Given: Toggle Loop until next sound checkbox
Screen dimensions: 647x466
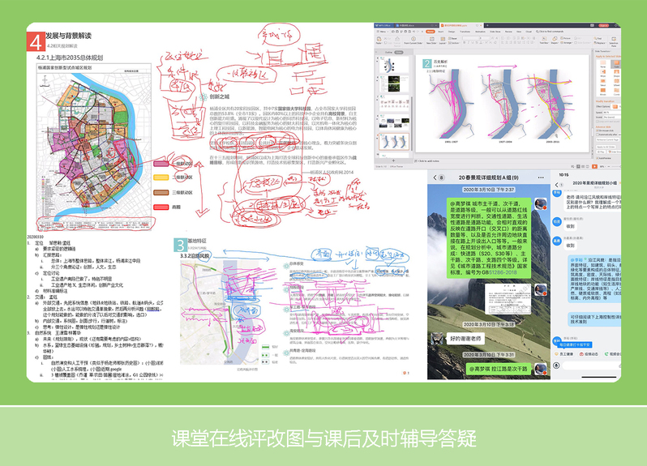Looking at the screenshot, I should 597,122.
